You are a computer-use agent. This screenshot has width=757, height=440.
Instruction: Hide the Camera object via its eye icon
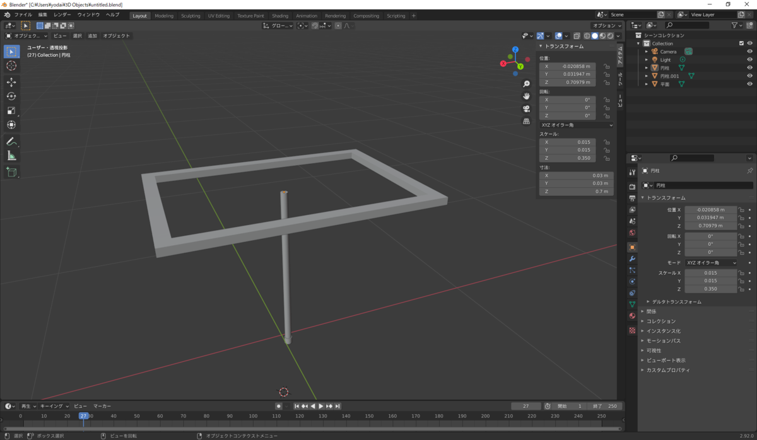click(750, 52)
